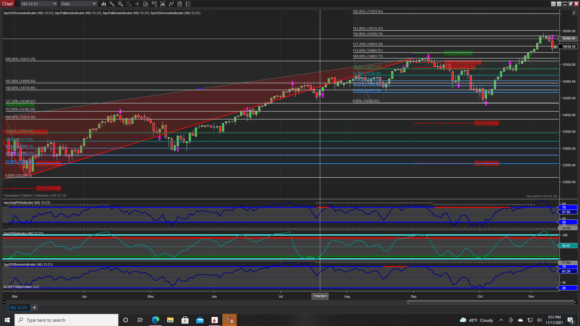Image resolution: width=580 pixels, height=326 pixels.
Task: Select the crosshair cursor icon
Action: (x=137, y=4)
